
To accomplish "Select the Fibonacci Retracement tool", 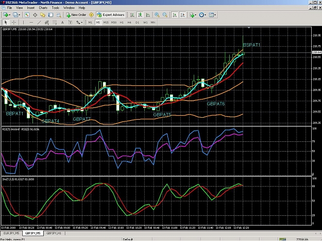I will 55,22.
